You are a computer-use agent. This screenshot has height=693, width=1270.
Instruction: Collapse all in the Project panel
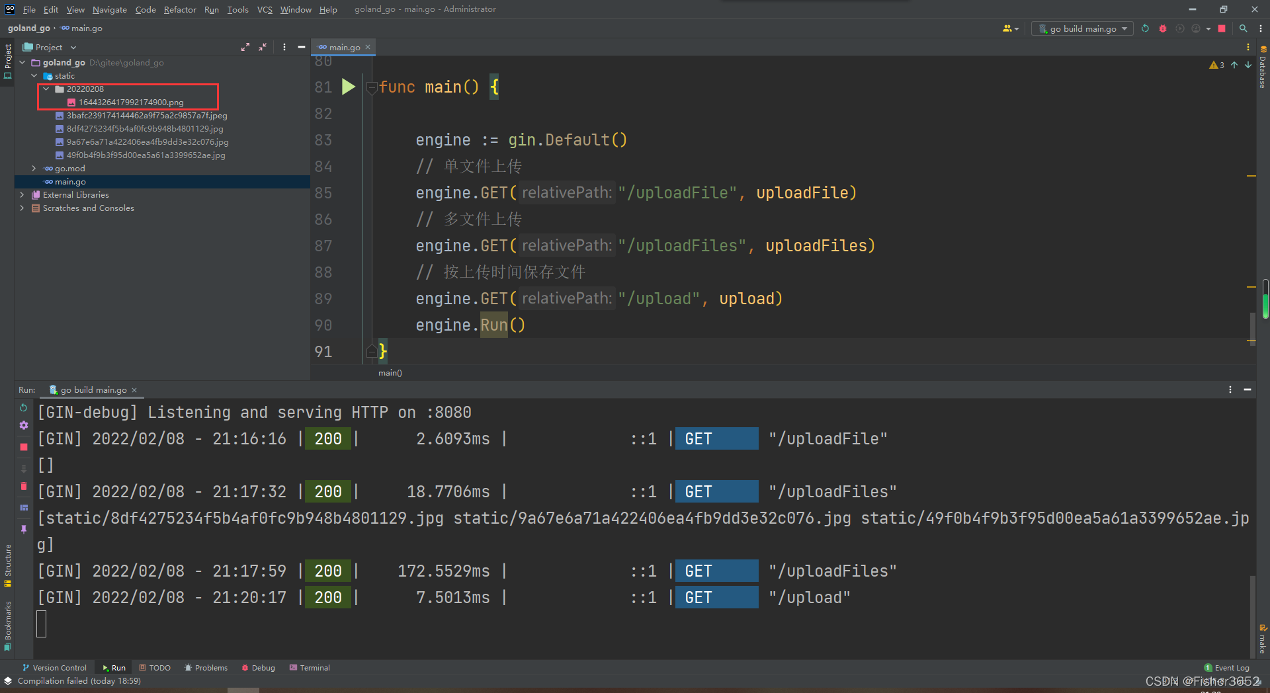tap(263, 47)
